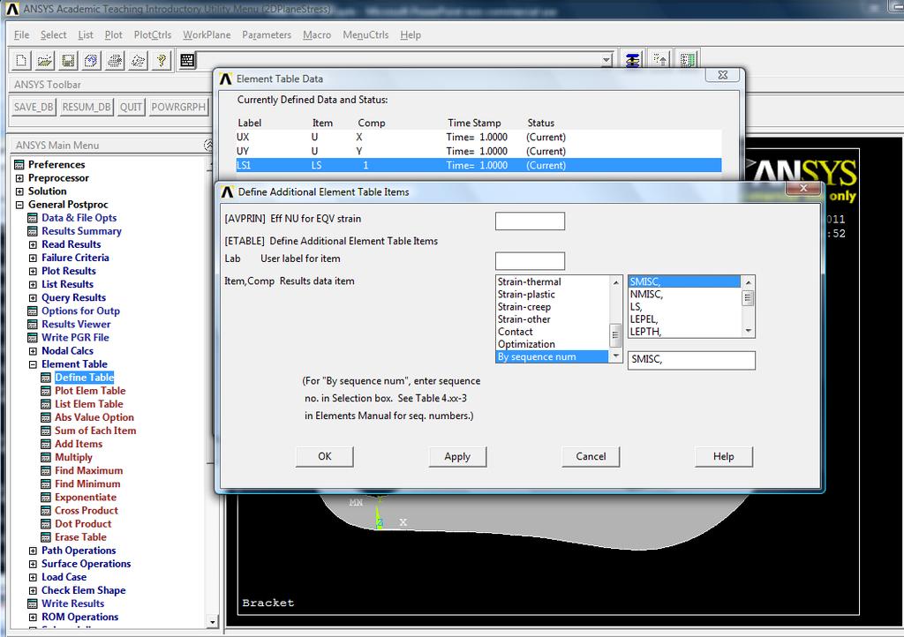Open the File menu
This screenshot has height=637, width=904.
pos(21,34)
